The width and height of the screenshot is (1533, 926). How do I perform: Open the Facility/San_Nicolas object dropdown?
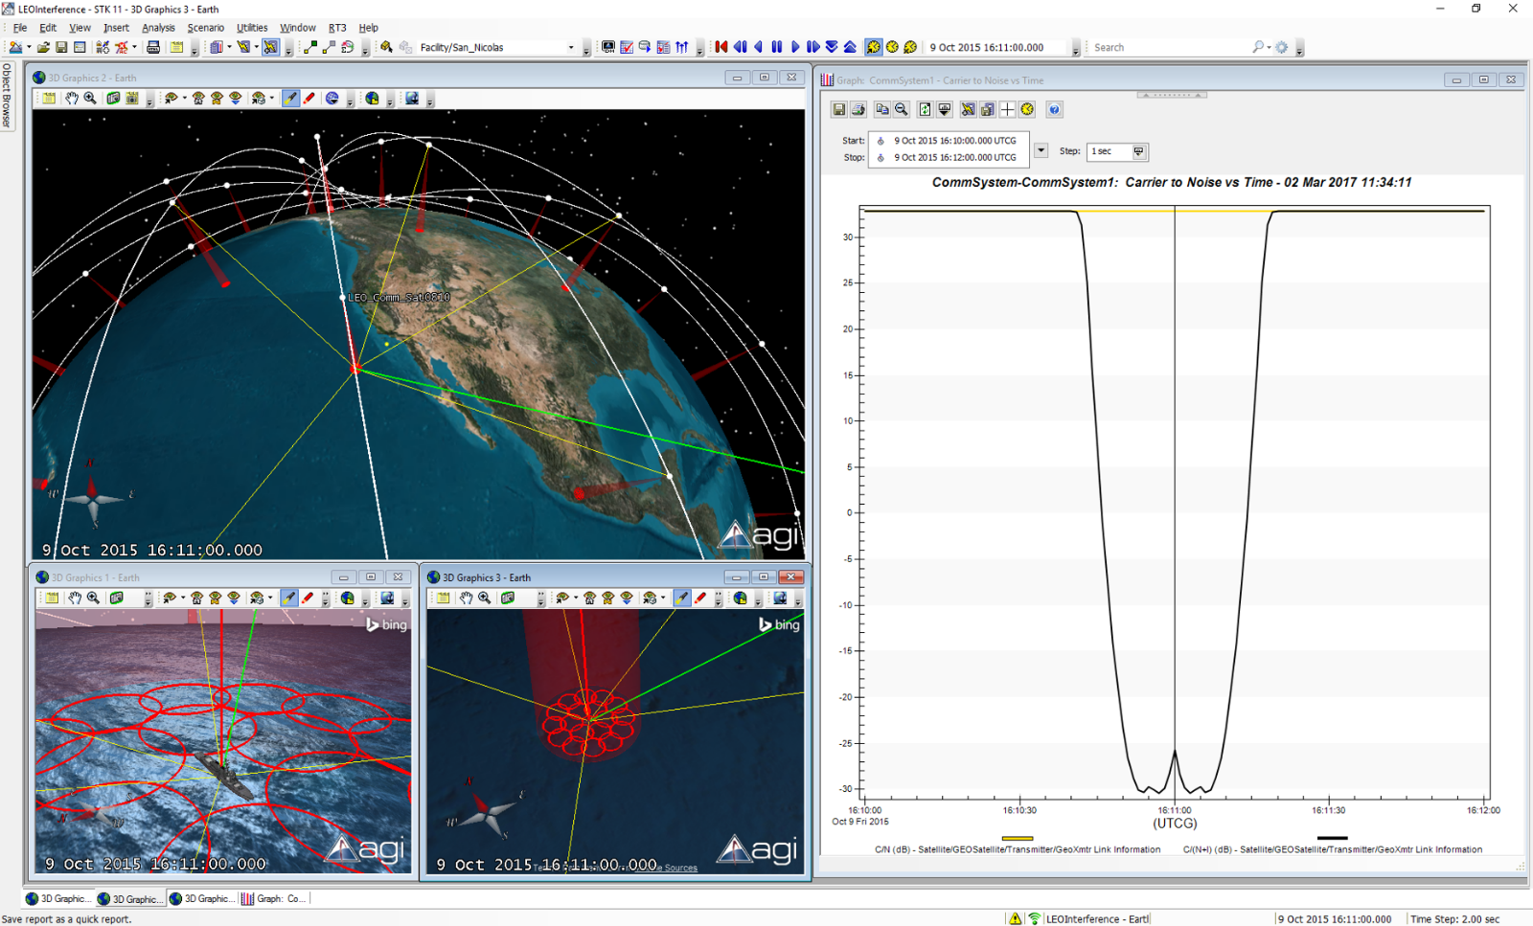571,47
